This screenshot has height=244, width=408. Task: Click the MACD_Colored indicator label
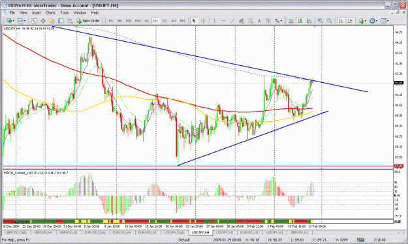point(36,173)
